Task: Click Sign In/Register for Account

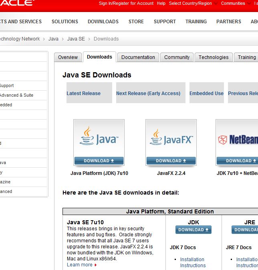Action: click(126, 3)
